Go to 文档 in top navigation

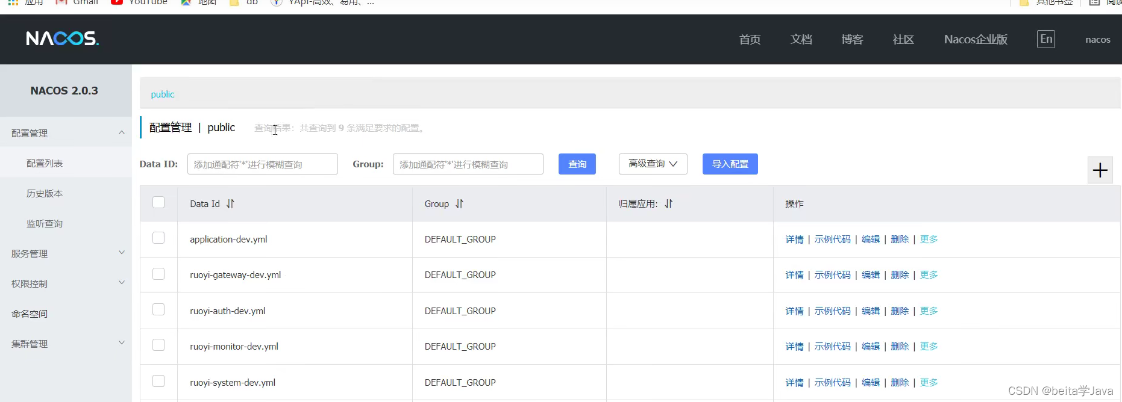pos(801,40)
